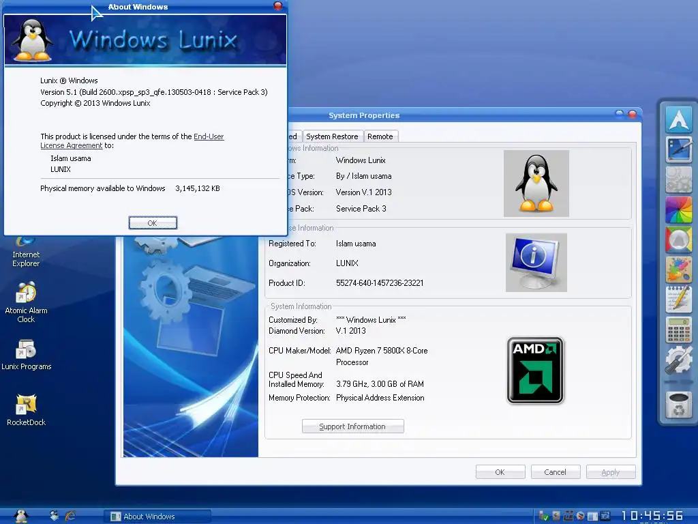Click the 'Version 5.1 (Build 2600...' line

coord(154,92)
